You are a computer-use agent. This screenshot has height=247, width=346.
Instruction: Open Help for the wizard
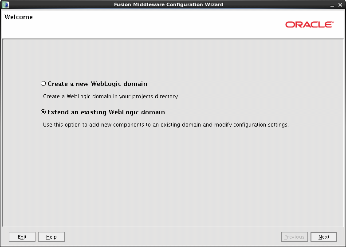[x=51, y=237]
